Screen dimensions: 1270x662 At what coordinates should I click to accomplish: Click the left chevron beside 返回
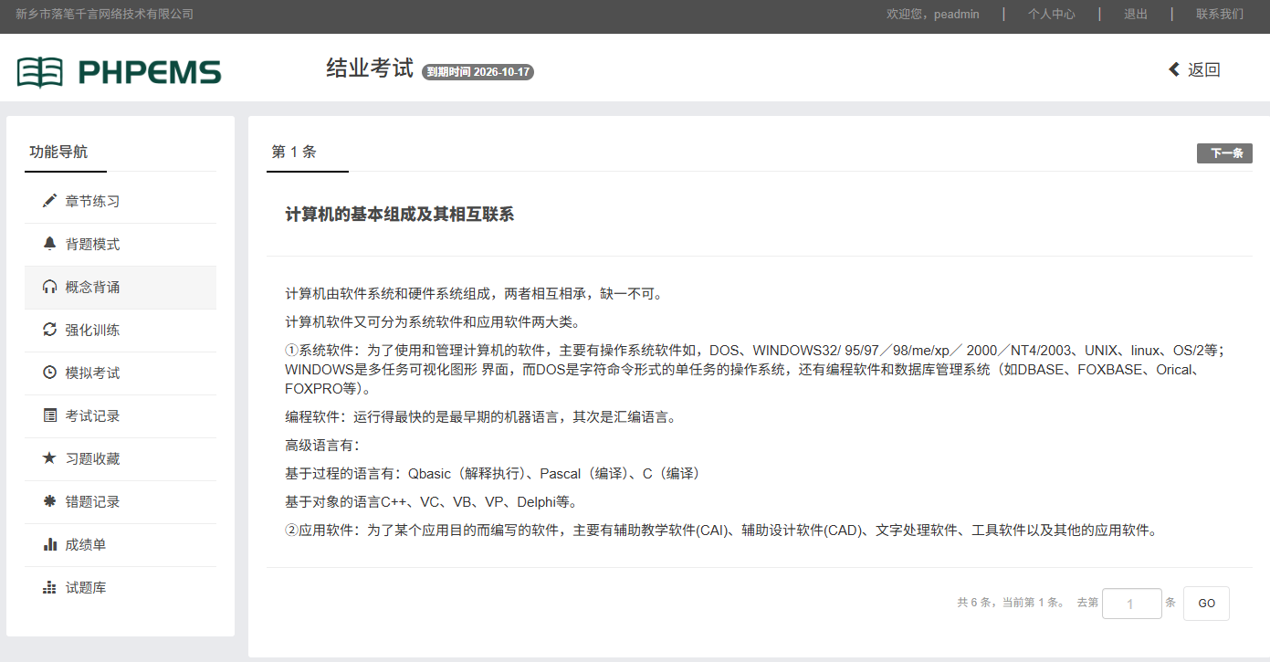pos(1174,69)
